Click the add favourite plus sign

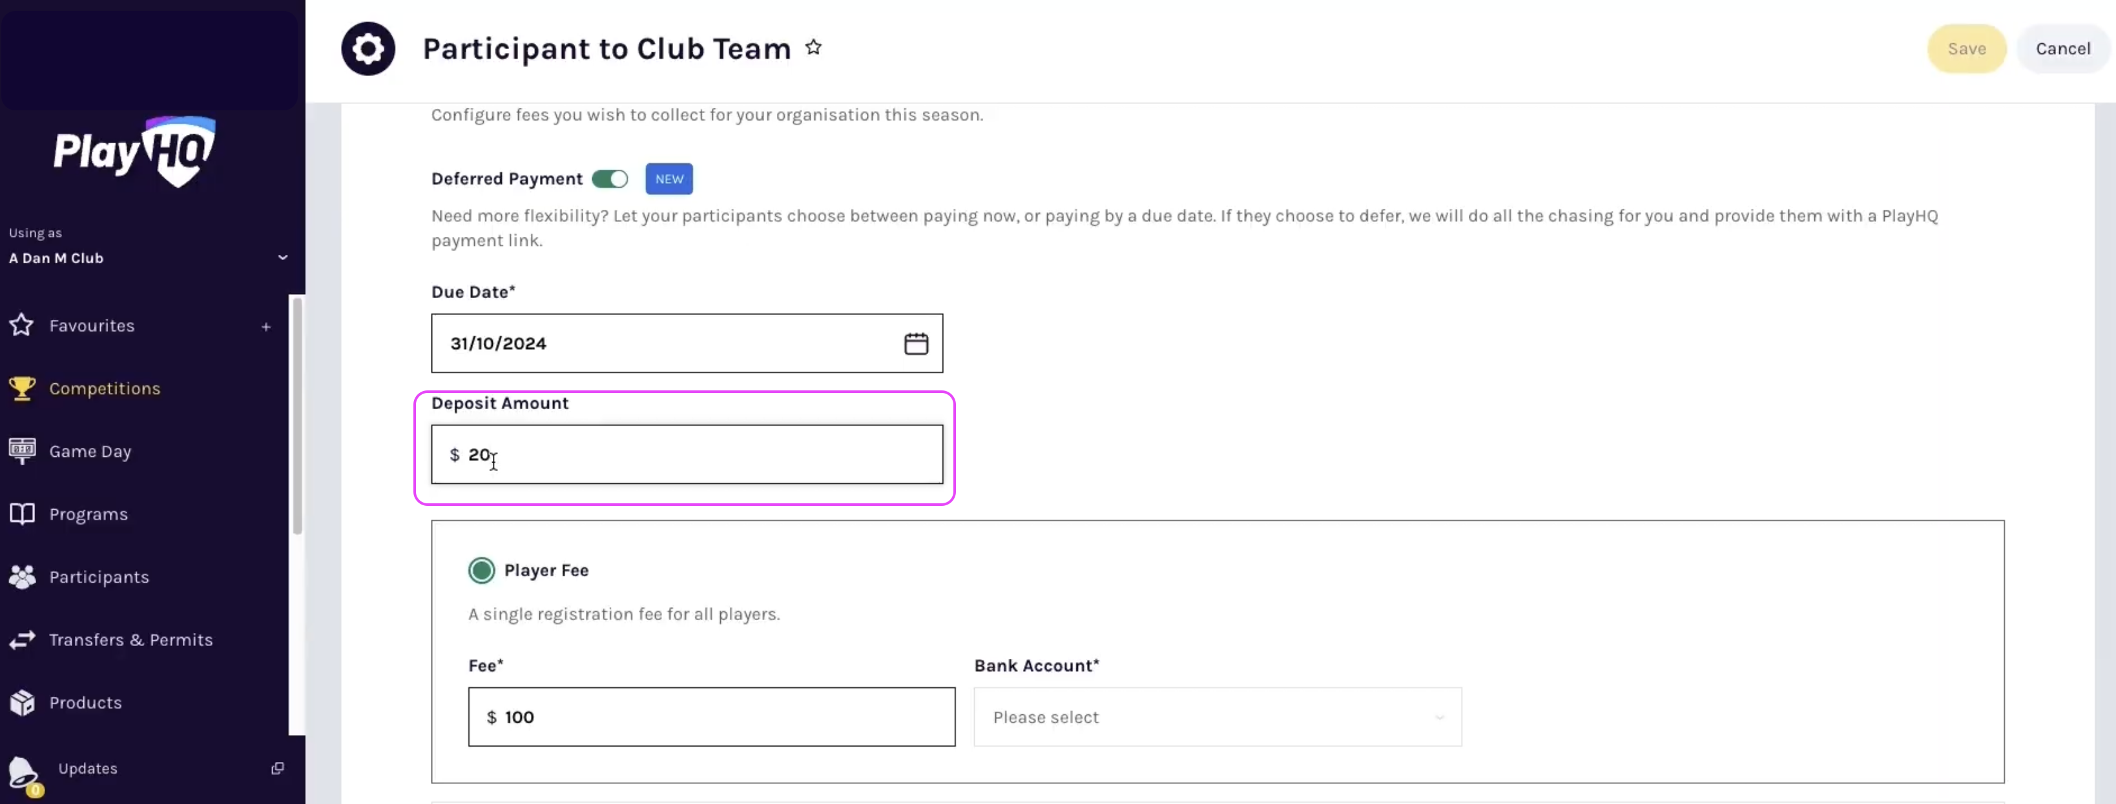point(265,326)
